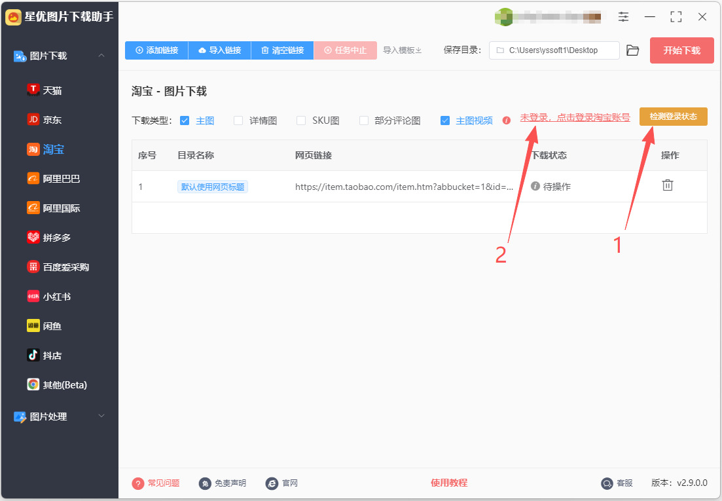722x501 pixels.
Task: Click the user avatar at top
Action: coord(504,17)
